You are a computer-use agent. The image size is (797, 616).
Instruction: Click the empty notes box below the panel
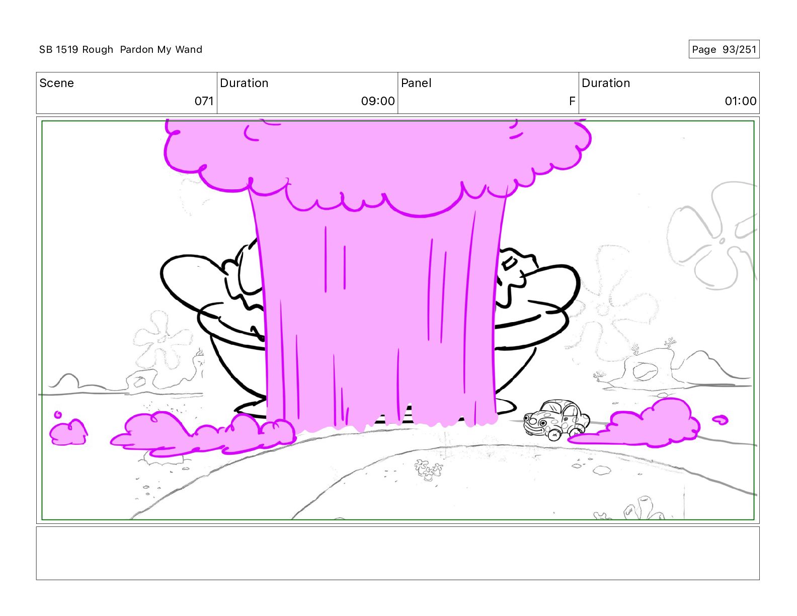397,553
